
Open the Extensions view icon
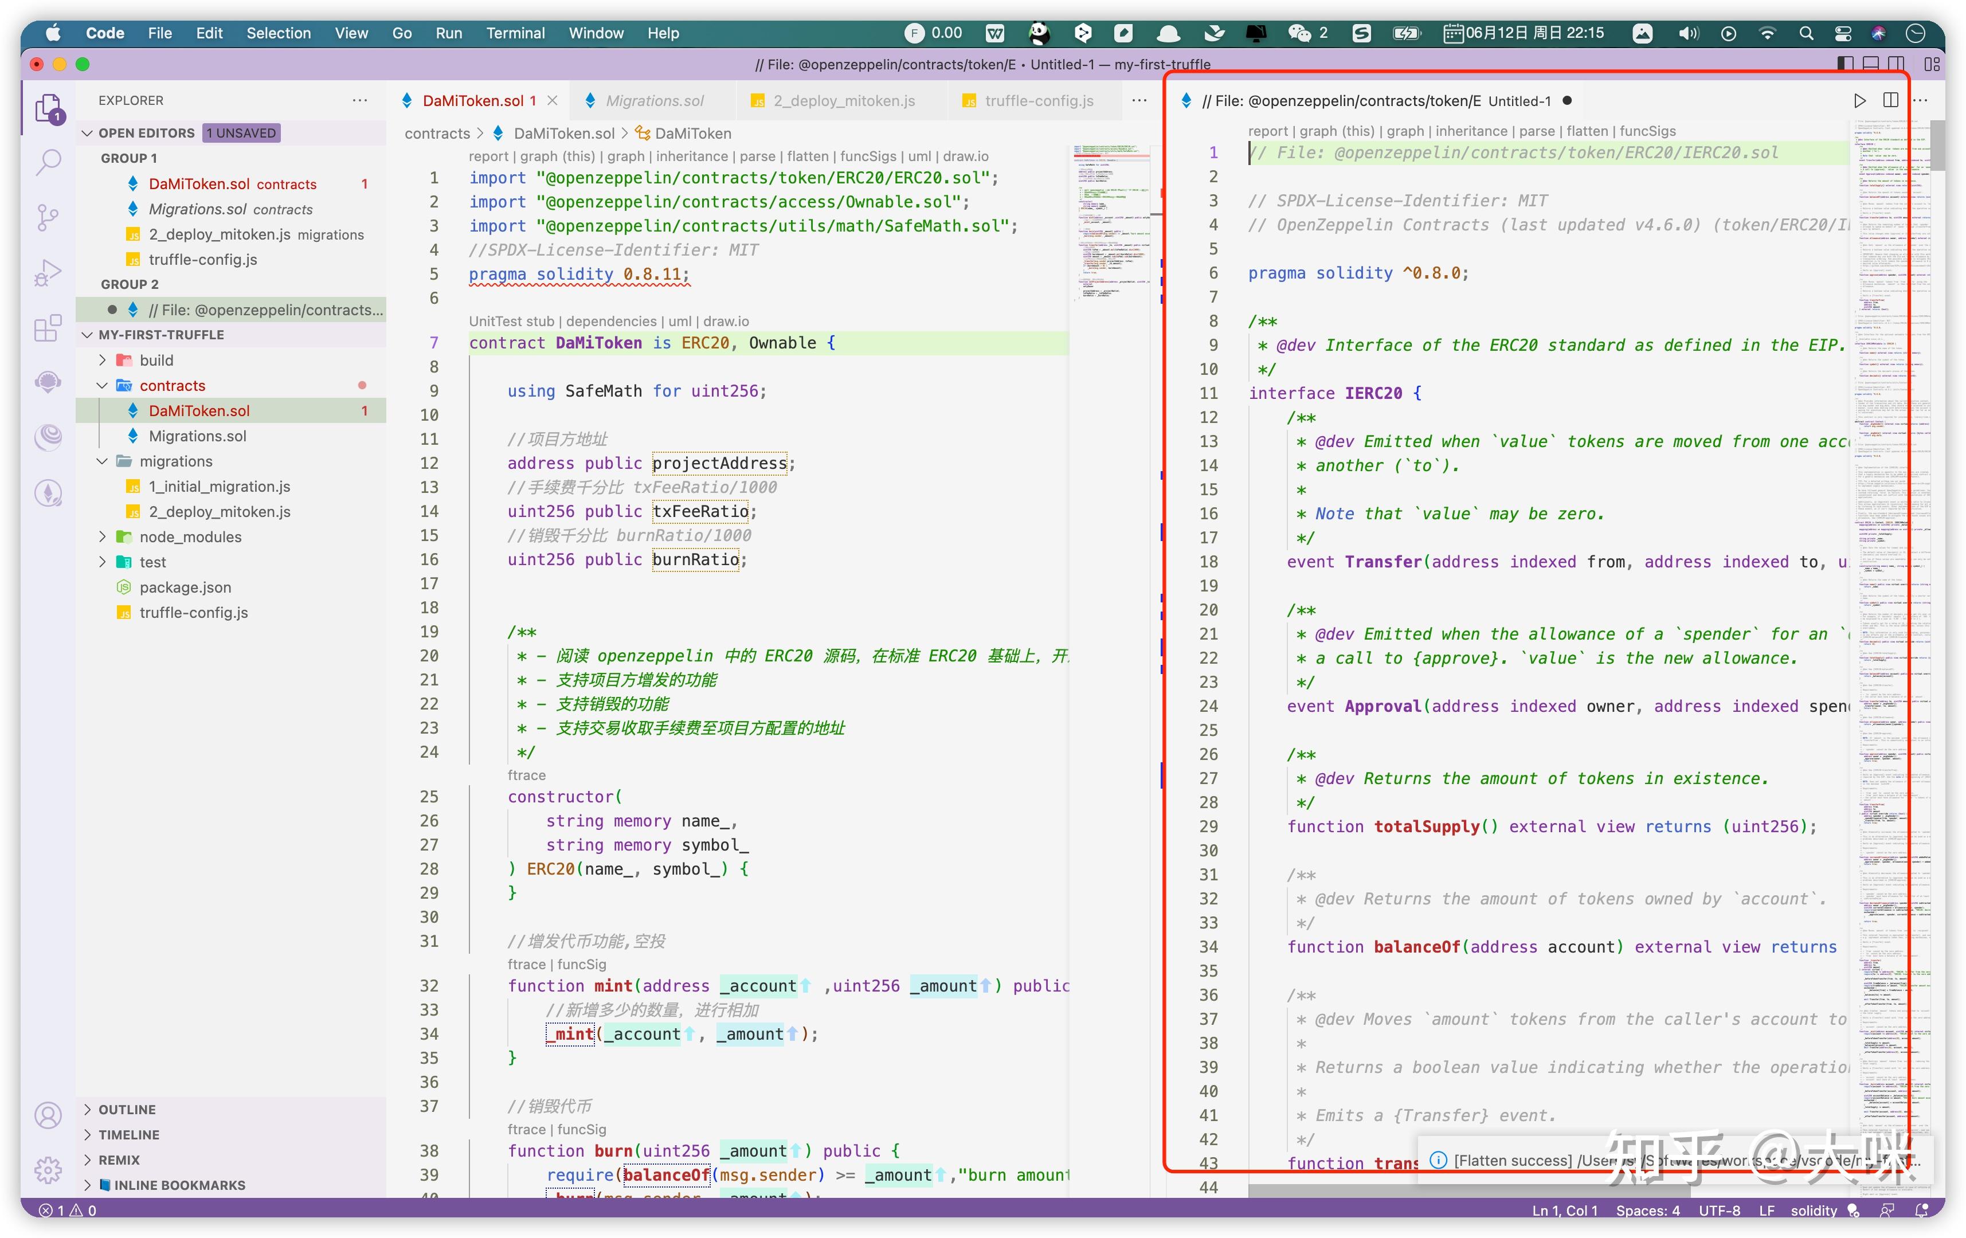coord(48,327)
